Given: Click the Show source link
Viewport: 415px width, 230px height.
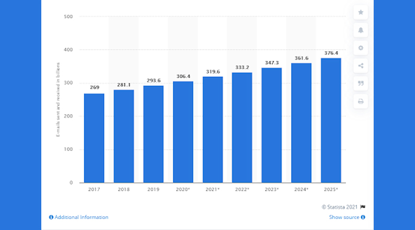Looking at the screenshot, I should (344, 217).
